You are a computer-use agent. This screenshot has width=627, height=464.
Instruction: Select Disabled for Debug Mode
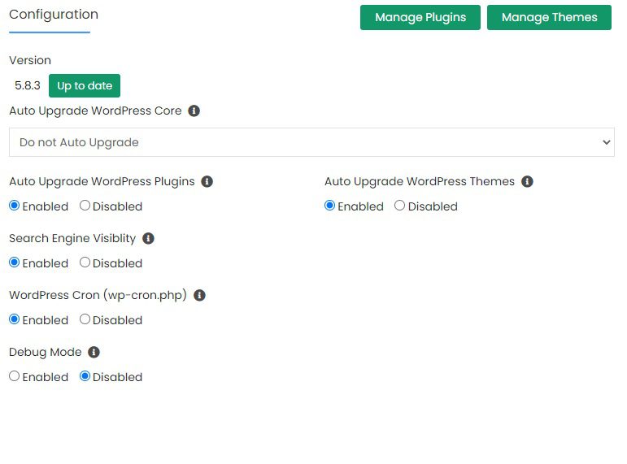[85, 376]
